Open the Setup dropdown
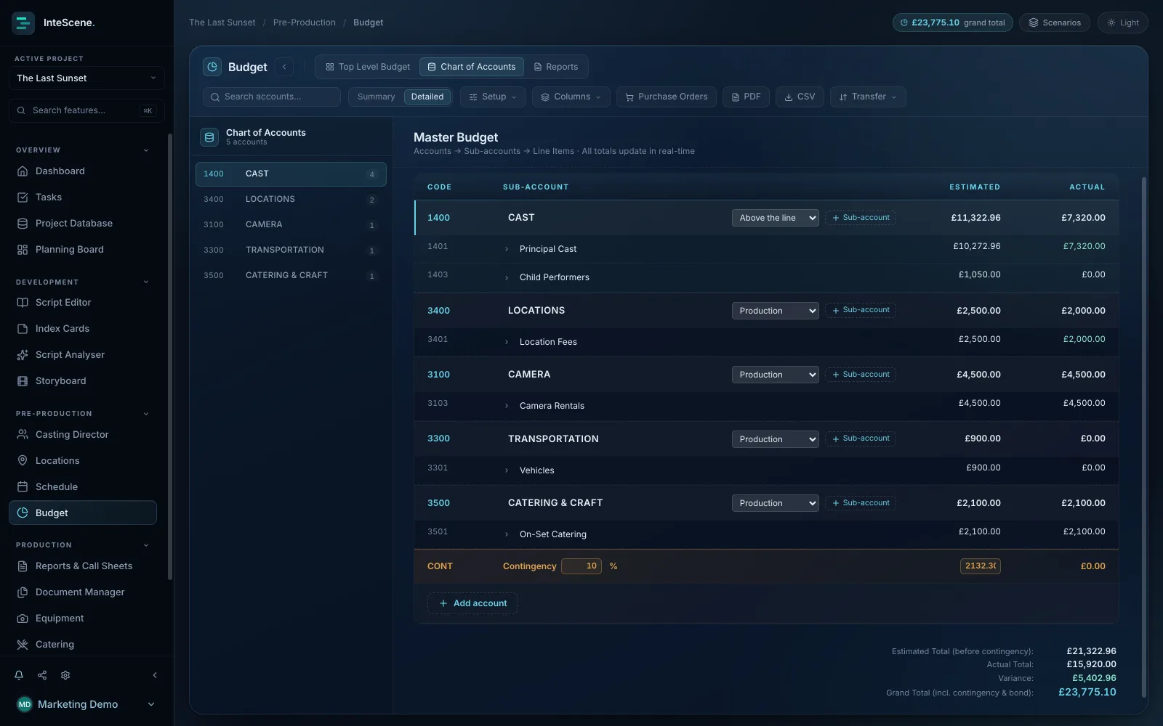This screenshot has height=726, width=1163. click(x=493, y=97)
